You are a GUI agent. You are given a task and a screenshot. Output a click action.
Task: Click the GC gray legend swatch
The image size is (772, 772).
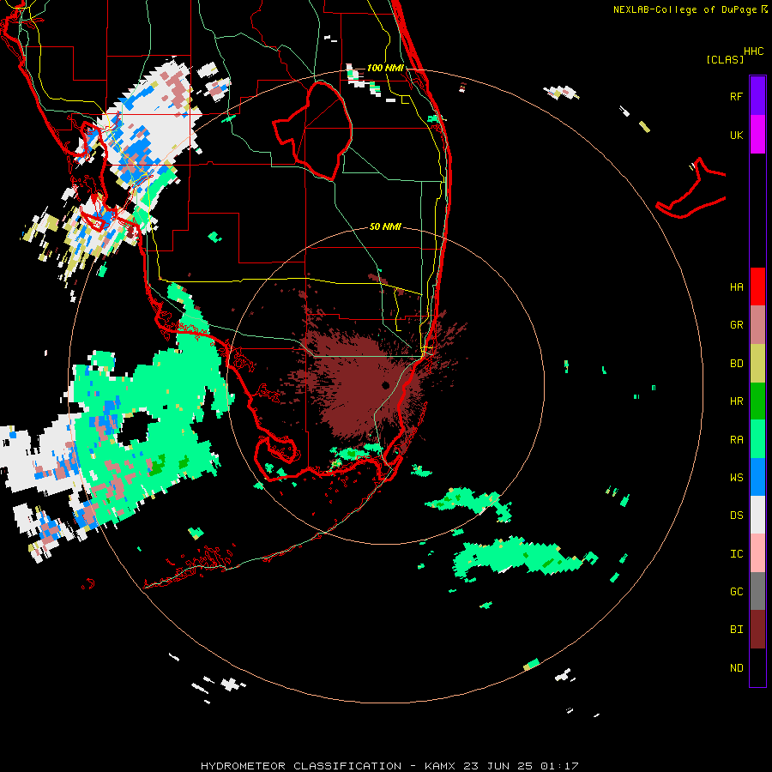757,591
